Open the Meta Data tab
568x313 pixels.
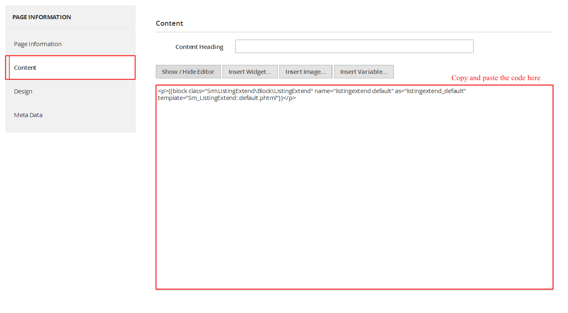(x=28, y=115)
